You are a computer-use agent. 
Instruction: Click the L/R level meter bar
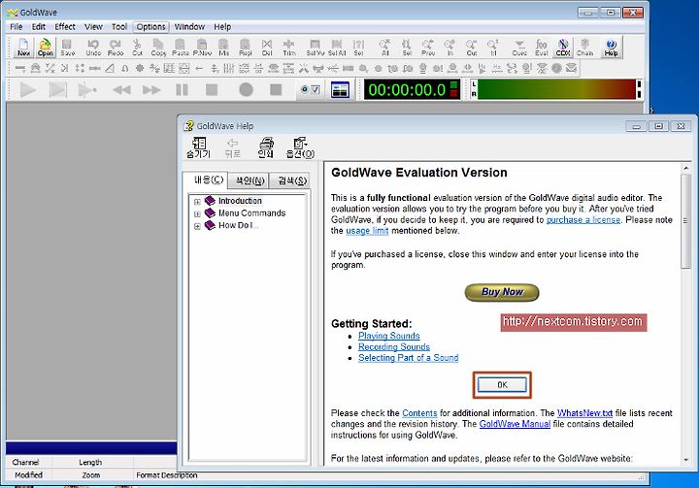[x=556, y=89]
